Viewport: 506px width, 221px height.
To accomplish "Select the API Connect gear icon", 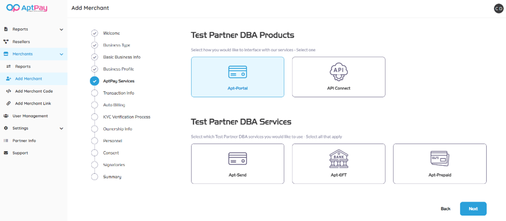I will 339,72.
